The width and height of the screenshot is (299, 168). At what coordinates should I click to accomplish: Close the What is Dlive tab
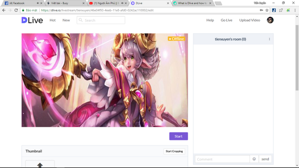pyautogui.click(x=210, y=3)
